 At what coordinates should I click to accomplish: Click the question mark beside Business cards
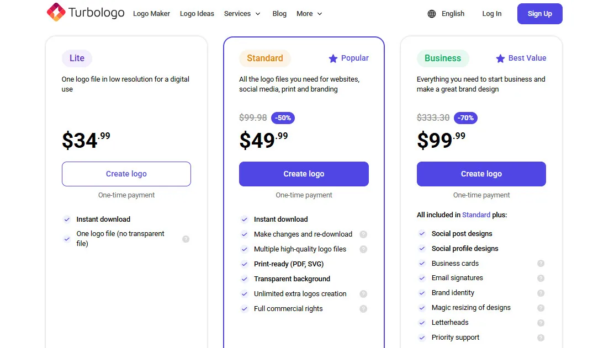pyautogui.click(x=541, y=263)
